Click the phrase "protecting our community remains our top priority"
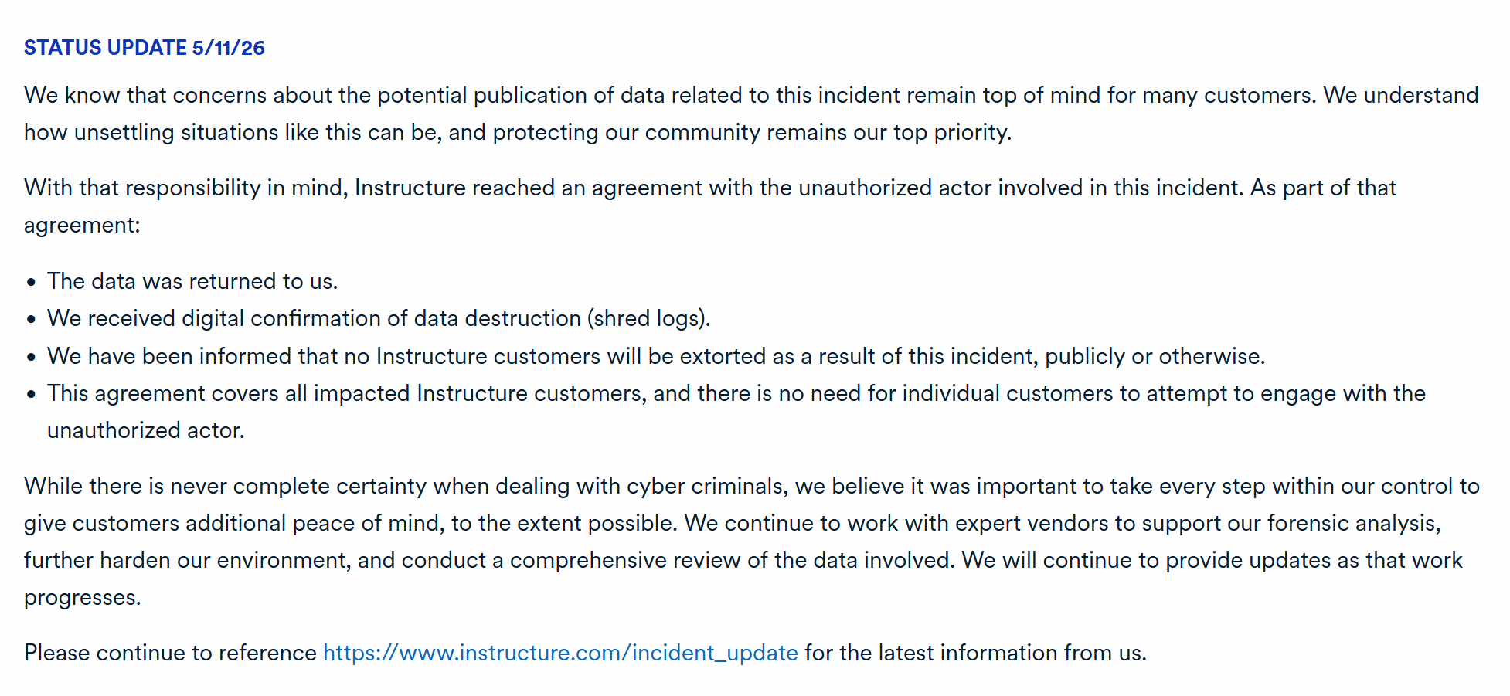The height and width of the screenshot is (696, 1510). click(750, 132)
